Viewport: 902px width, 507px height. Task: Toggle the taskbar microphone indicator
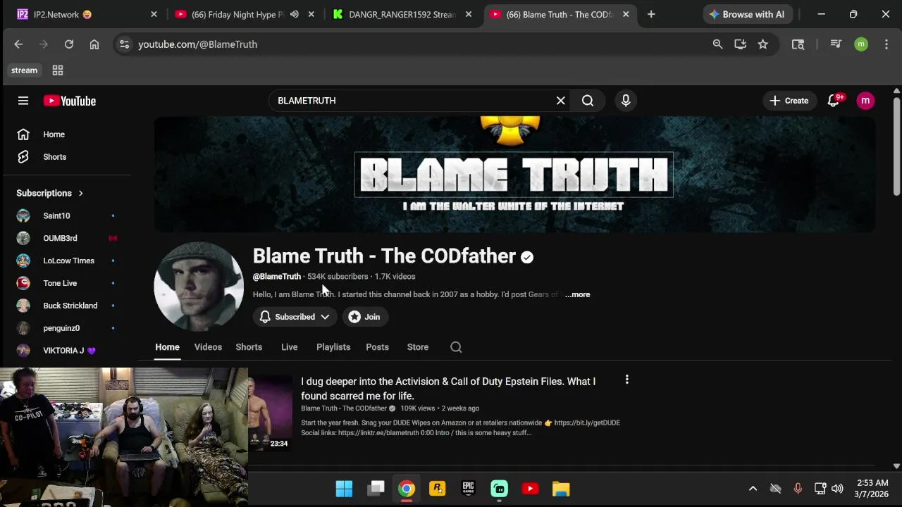798,489
